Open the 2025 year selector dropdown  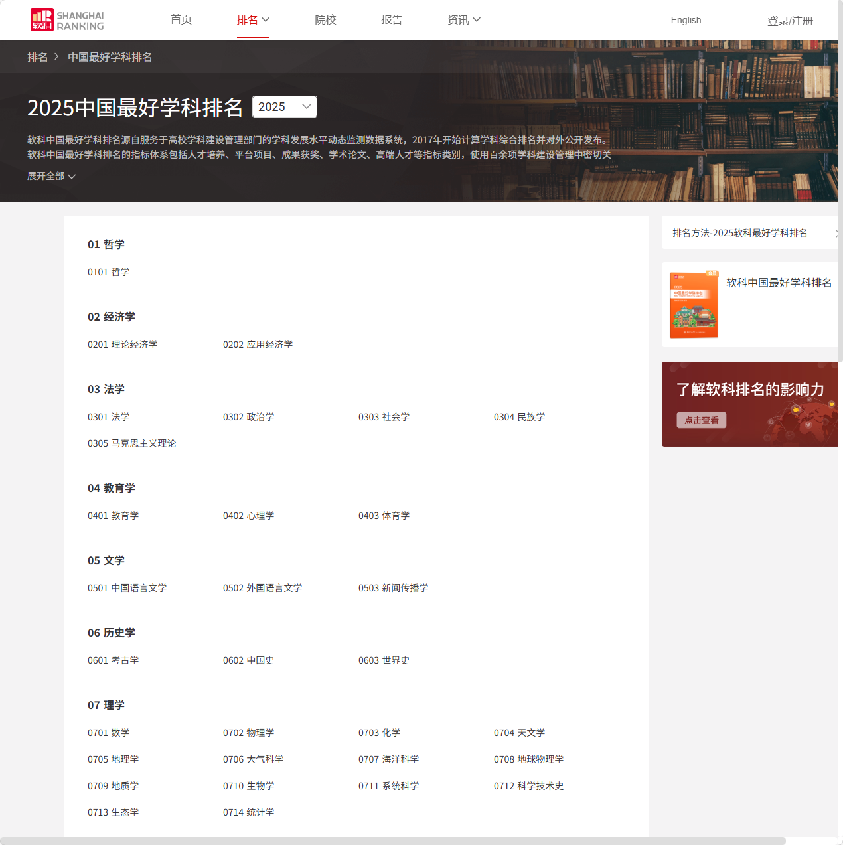284,106
